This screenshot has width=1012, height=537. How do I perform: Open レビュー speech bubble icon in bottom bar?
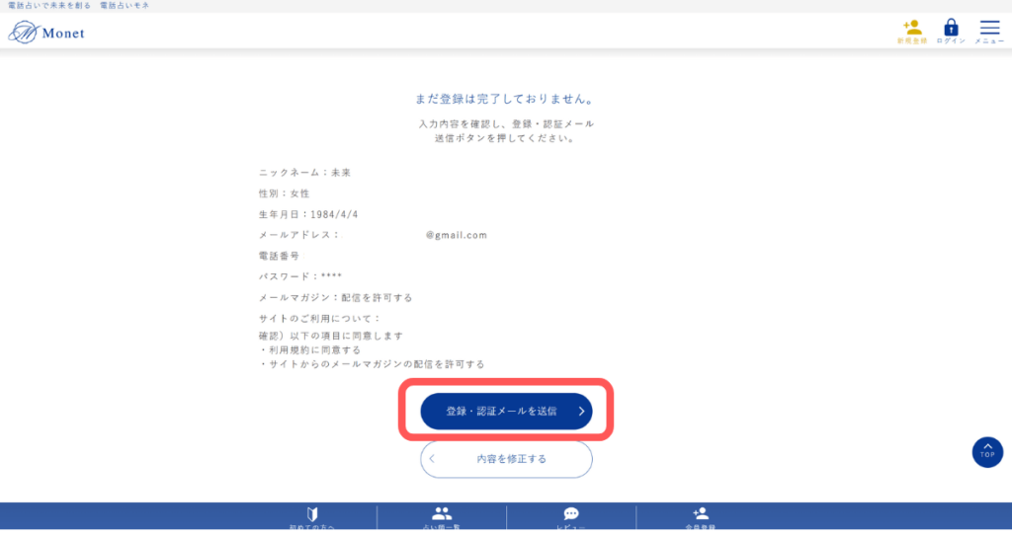tap(571, 515)
